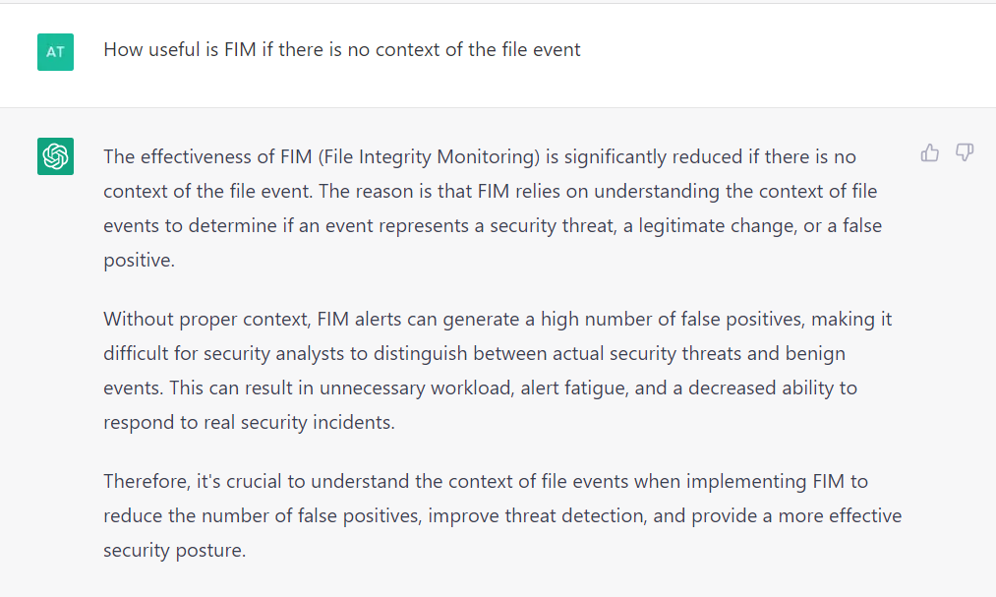The image size is (996, 597).
Task: Click the thumbs down feedback icon
Action: [965, 152]
